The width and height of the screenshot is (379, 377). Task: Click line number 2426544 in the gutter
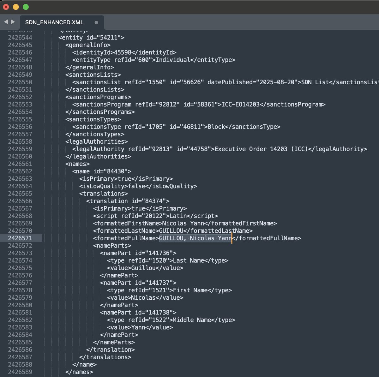pyautogui.click(x=20, y=38)
